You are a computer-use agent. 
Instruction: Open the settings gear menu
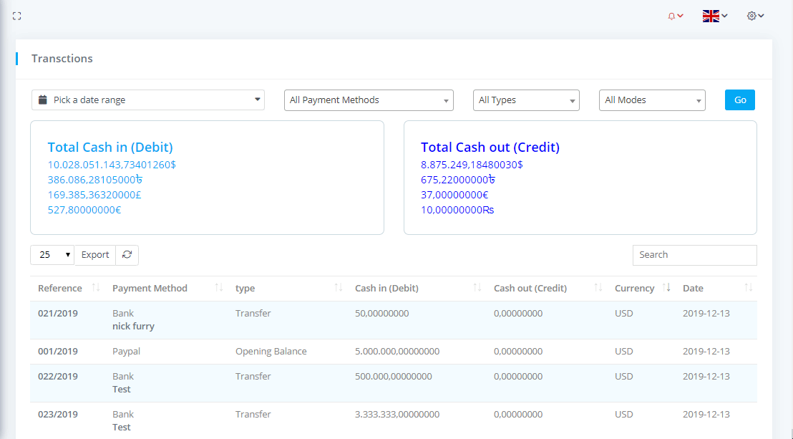click(755, 16)
